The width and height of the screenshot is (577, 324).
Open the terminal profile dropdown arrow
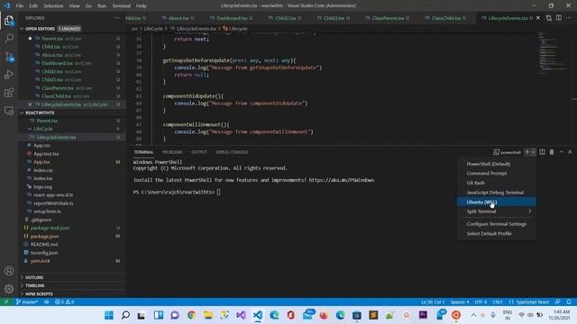533,152
